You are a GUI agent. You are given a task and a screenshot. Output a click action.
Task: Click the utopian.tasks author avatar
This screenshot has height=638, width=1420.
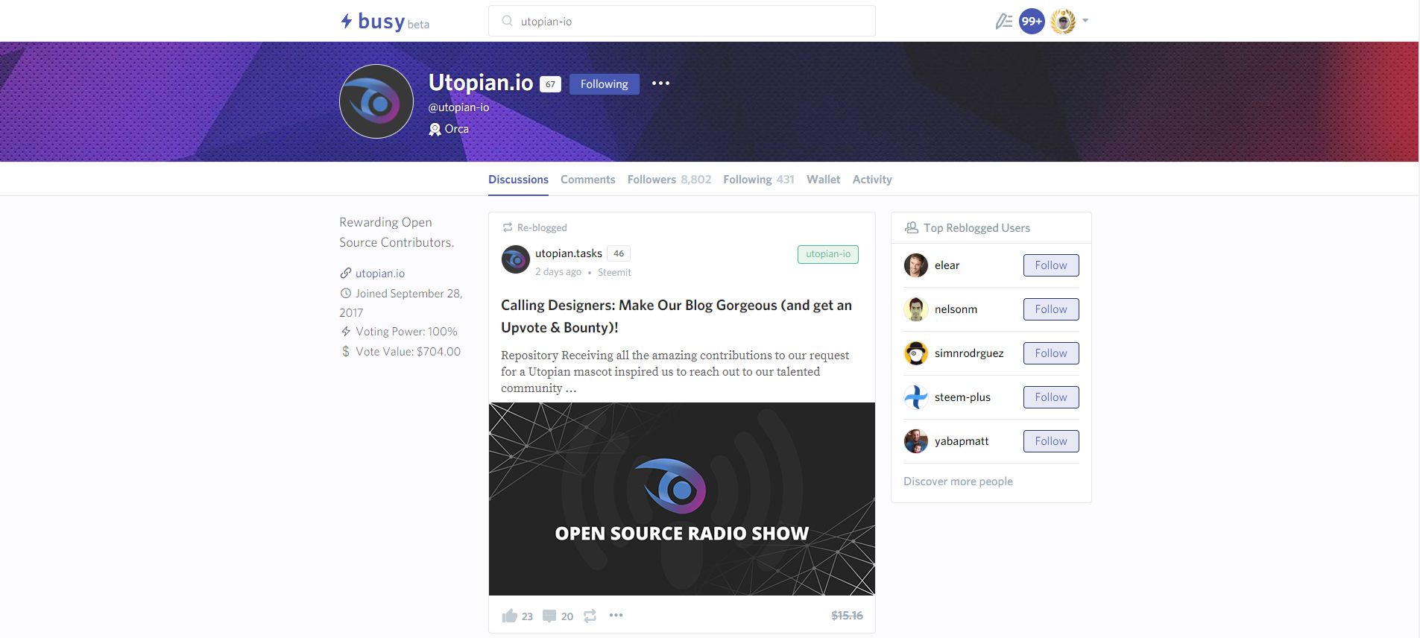tap(515, 260)
